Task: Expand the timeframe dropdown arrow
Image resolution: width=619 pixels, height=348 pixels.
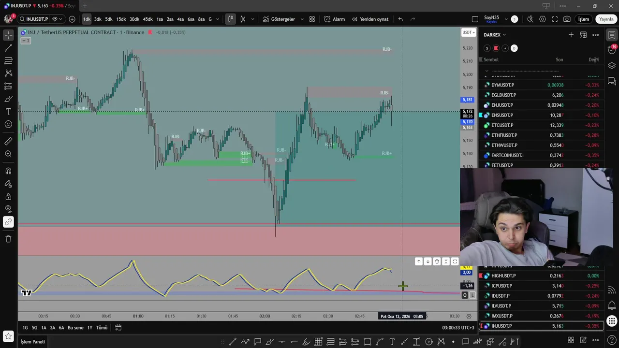Action: (218, 19)
